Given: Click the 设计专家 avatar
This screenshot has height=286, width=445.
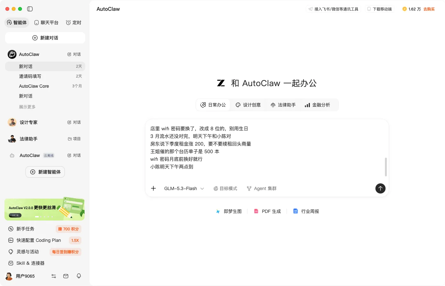Looking at the screenshot, I should click(12, 122).
